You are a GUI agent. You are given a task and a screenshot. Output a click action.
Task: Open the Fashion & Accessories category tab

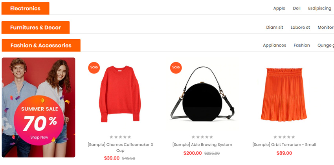point(41,45)
